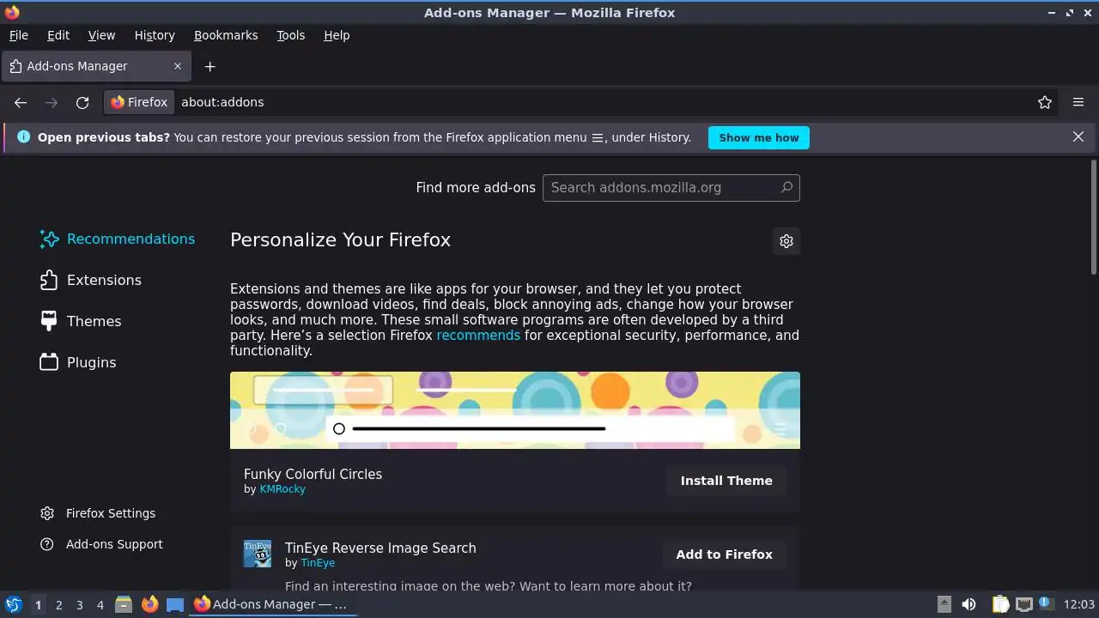Click the notification tray icon
This screenshot has width=1099, height=618.
click(x=1046, y=604)
